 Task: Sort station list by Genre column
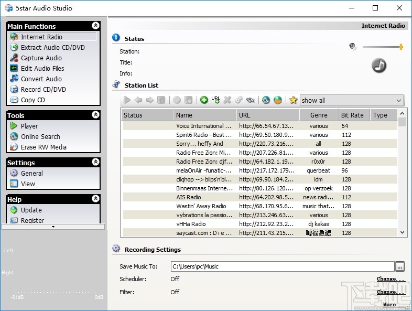[x=319, y=115]
